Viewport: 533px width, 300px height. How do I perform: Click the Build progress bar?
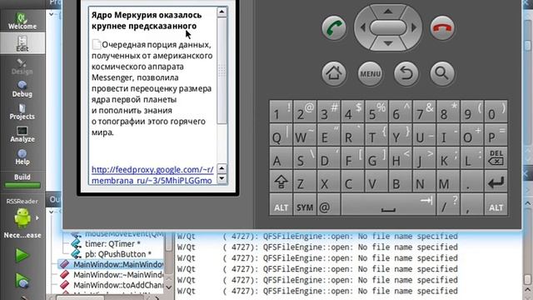point(22,185)
